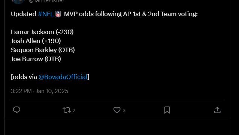Open the share upload-arrow icon
239x135 pixels.
pyautogui.click(x=217, y=110)
